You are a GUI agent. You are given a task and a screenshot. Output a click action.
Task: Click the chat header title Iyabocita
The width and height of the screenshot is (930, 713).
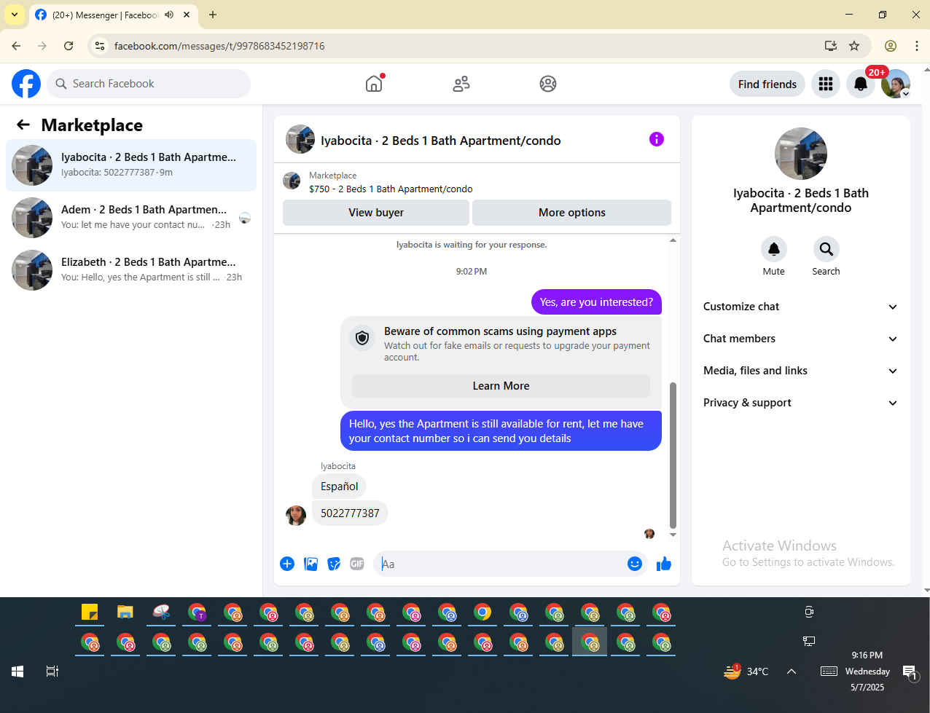[x=441, y=141]
